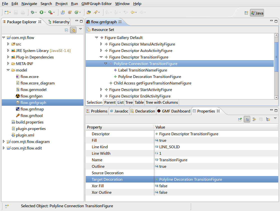Expand Figure Descriptor ManulActivityFigure node
This screenshot has height=211, width=280.
click(101, 44)
